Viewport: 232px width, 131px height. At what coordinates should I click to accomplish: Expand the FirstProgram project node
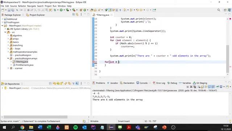coord(2,22)
